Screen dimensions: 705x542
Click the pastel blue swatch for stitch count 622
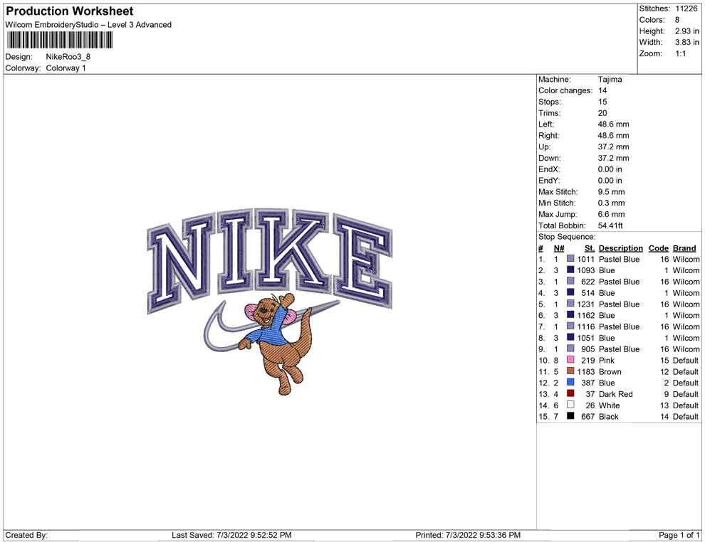pyautogui.click(x=570, y=281)
